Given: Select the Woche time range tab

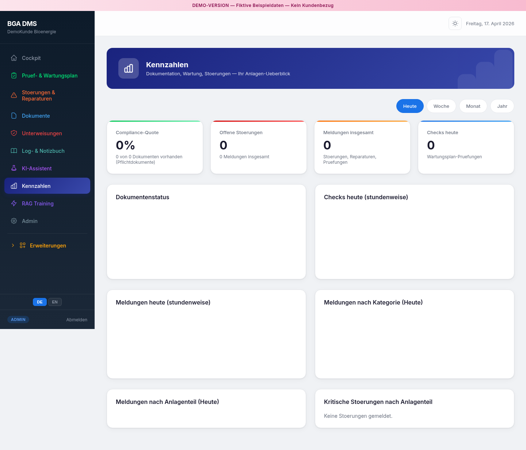Looking at the screenshot, I should (441, 106).
